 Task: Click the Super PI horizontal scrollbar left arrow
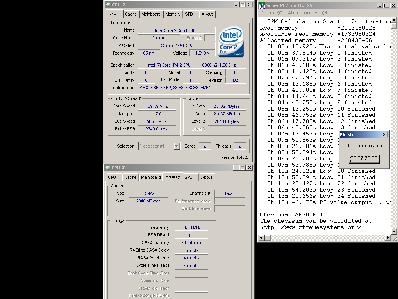tap(261, 238)
